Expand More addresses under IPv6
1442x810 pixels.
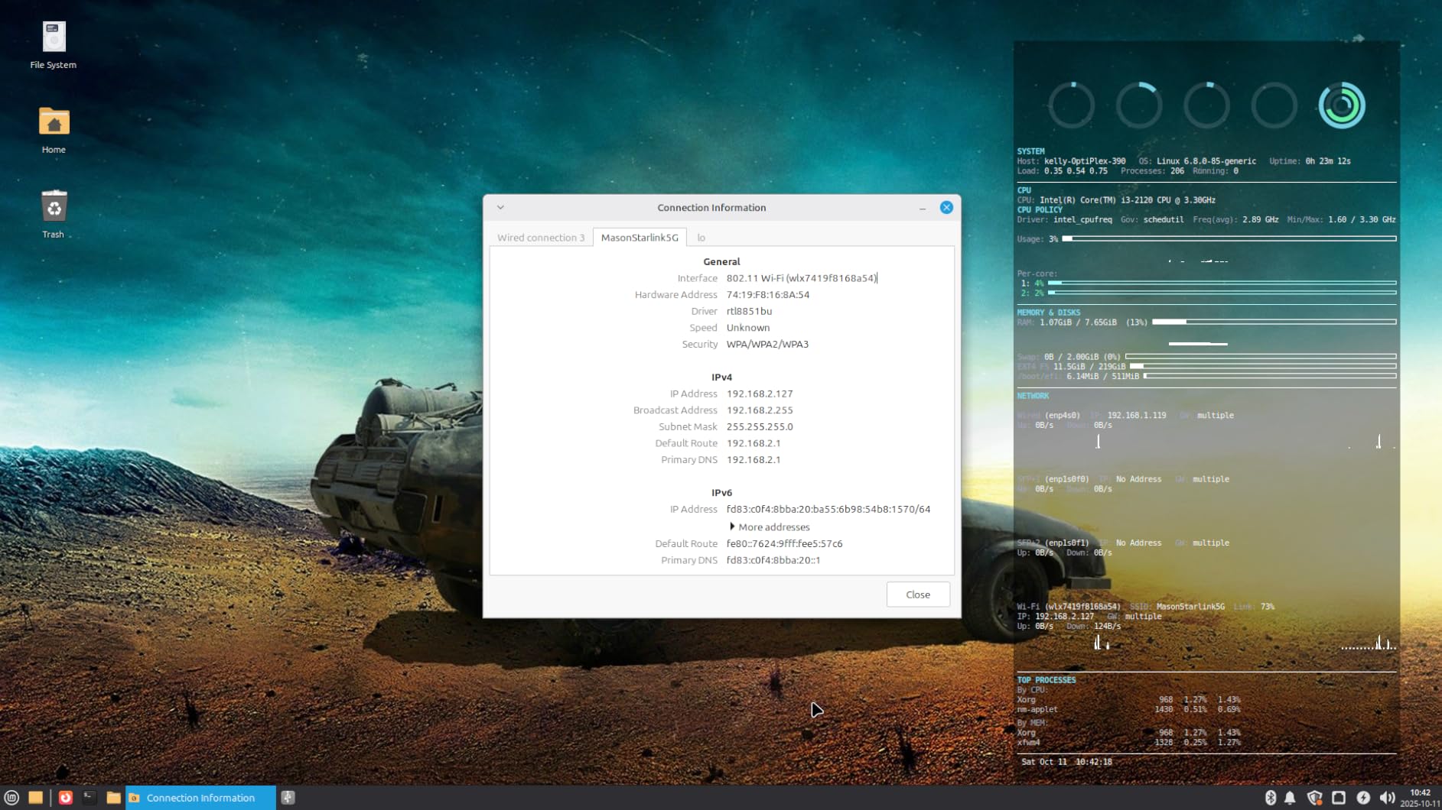(x=771, y=527)
